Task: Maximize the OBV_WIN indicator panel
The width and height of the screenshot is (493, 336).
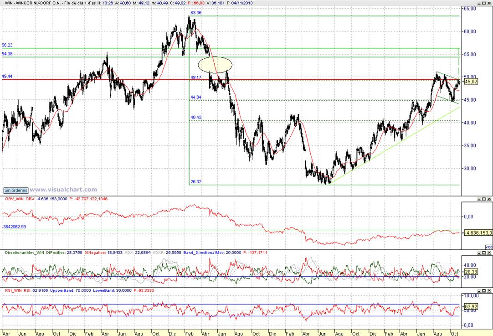Action: coord(484,199)
